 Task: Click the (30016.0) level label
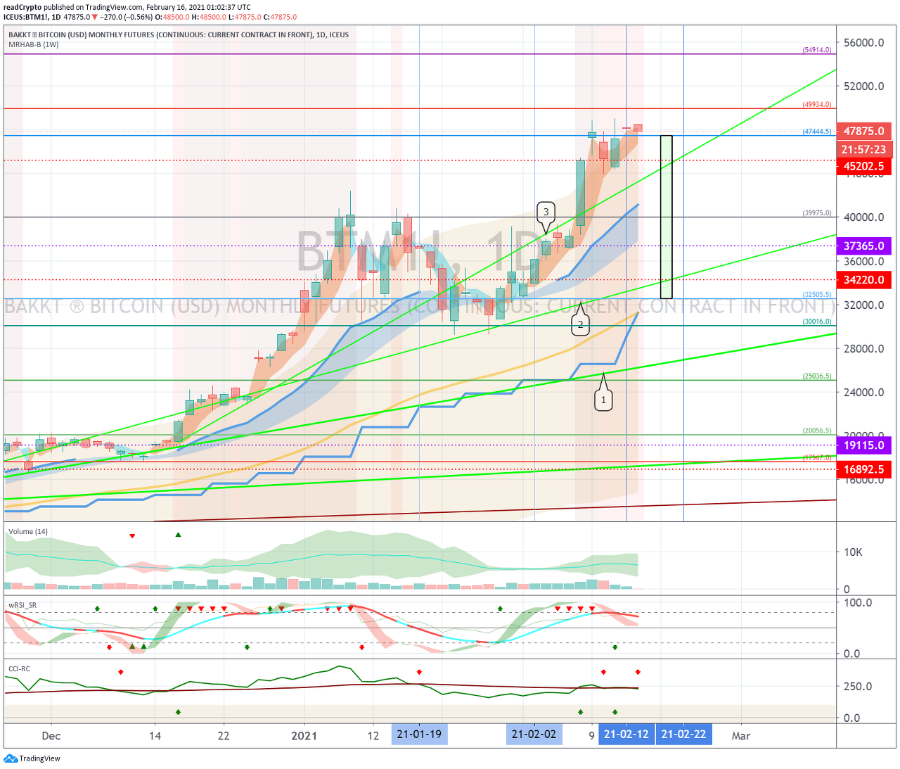817,322
